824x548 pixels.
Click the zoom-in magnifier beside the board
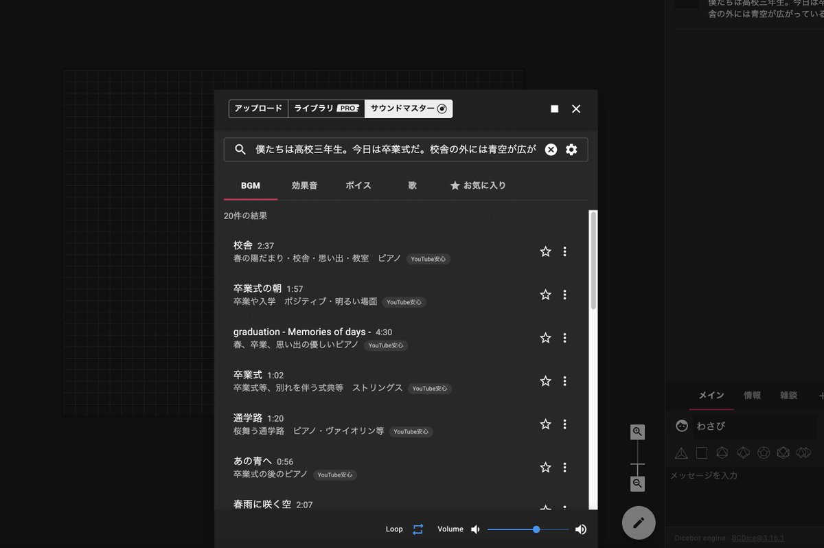(x=637, y=431)
